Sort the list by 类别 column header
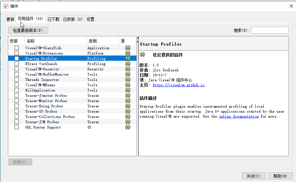 (x=103, y=41)
